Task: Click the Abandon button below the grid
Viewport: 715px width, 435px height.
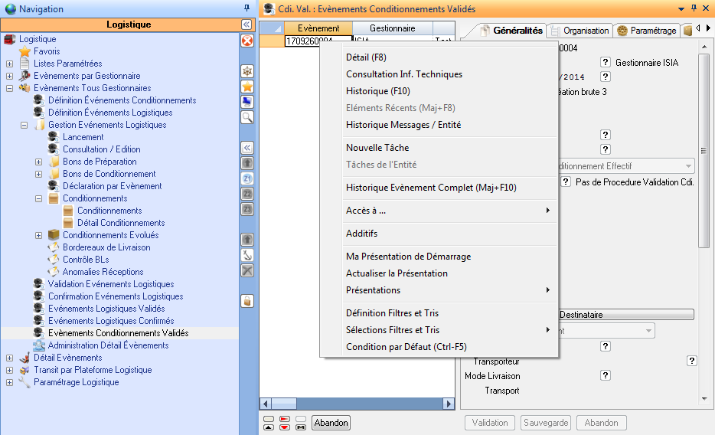Action: coord(331,423)
